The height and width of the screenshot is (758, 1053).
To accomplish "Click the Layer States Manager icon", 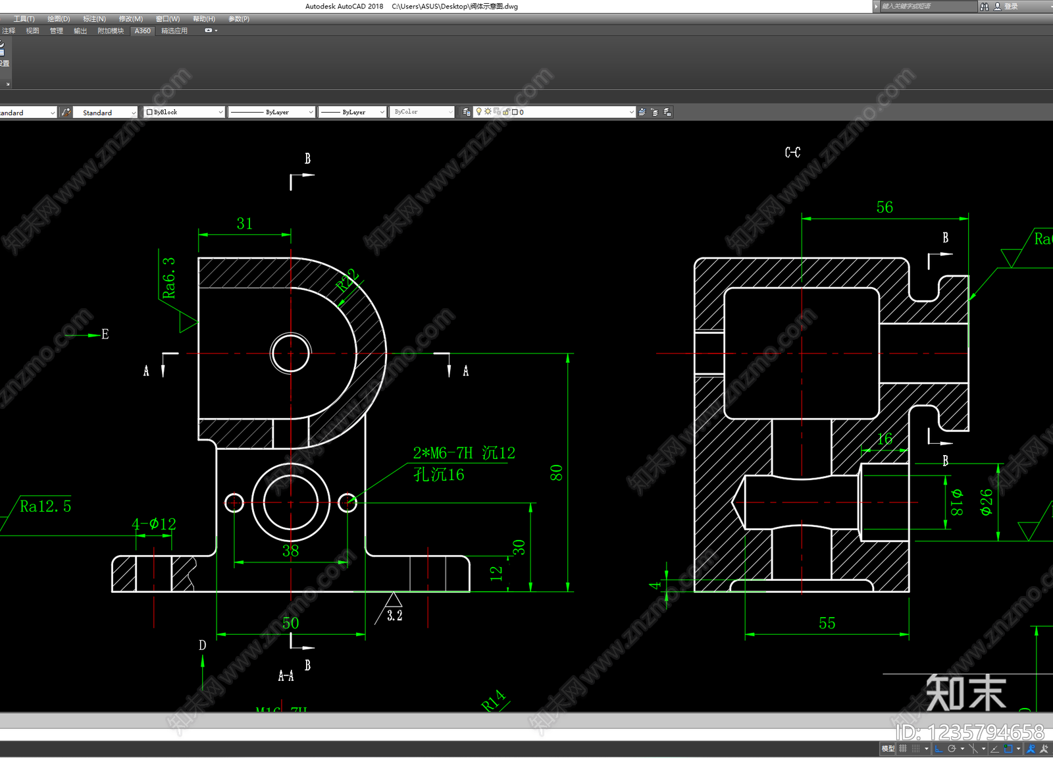I will pos(667,112).
